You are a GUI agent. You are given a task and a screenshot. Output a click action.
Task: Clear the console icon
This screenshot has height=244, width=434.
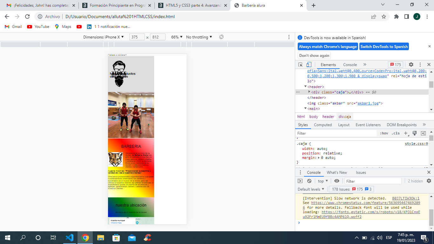[x=309, y=181]
